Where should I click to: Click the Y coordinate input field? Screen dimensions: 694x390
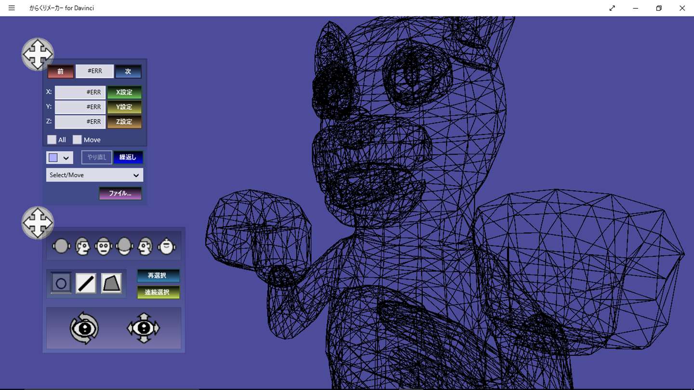[80, 107]
